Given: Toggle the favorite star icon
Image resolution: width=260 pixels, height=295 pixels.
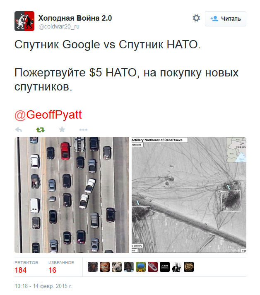Looking at the screenshot, I should click(x=62, y=129).
